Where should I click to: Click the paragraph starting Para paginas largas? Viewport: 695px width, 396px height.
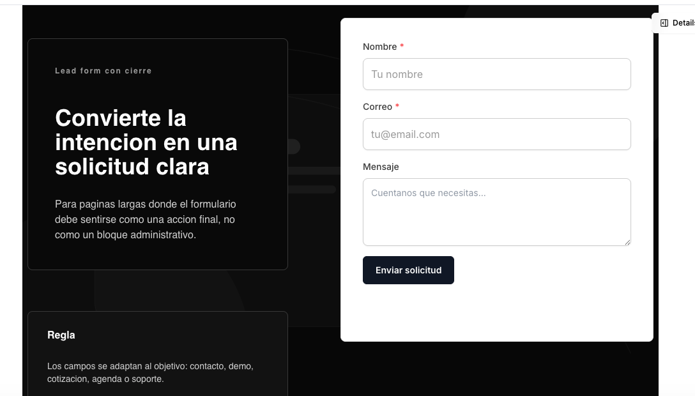pos(146,219)
